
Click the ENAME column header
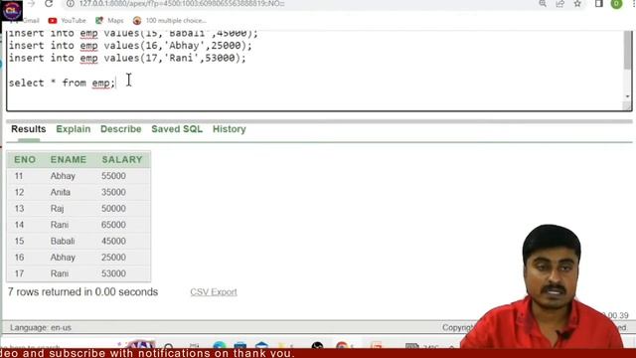pyautogui.click(x=69, y=159)
